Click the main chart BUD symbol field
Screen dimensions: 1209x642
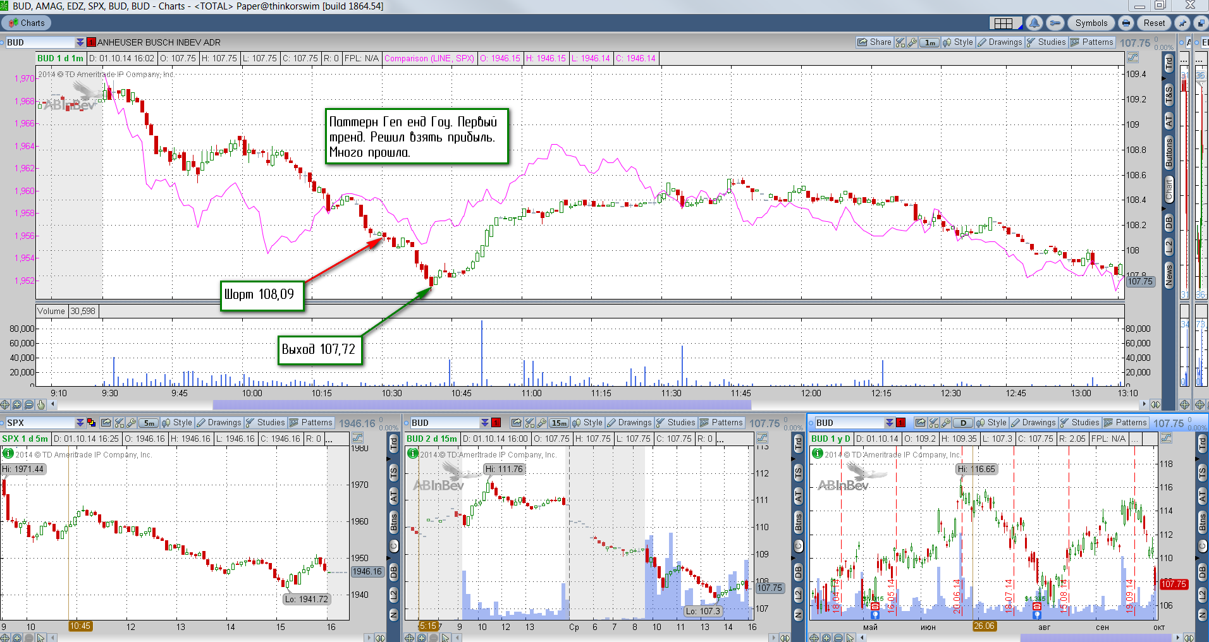click(40, 42)
